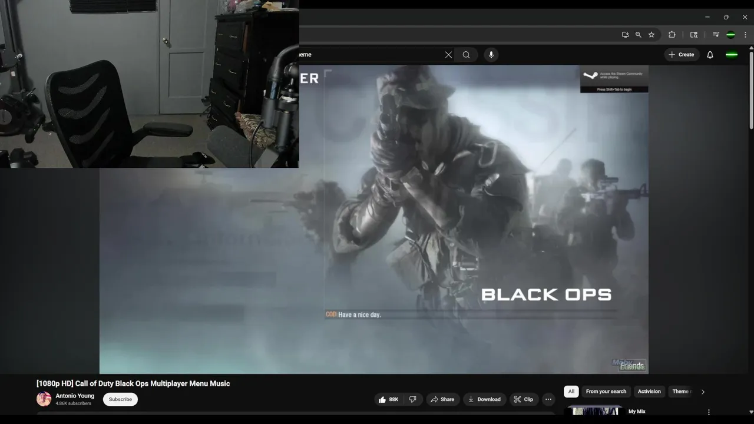Viewport: 754px width, 424px height.
Task: Open the YouTube account avatar menu
Action: click(x=732, y=55)
